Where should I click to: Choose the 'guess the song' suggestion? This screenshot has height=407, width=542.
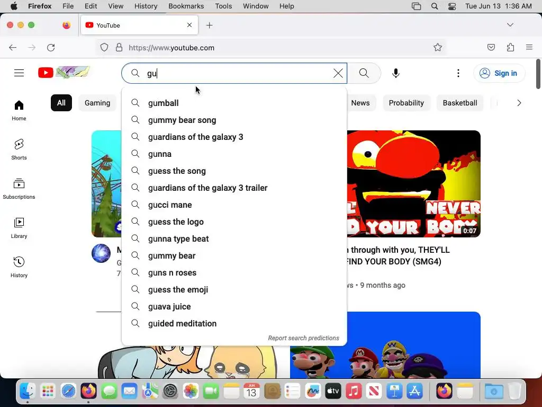[234, 171]
